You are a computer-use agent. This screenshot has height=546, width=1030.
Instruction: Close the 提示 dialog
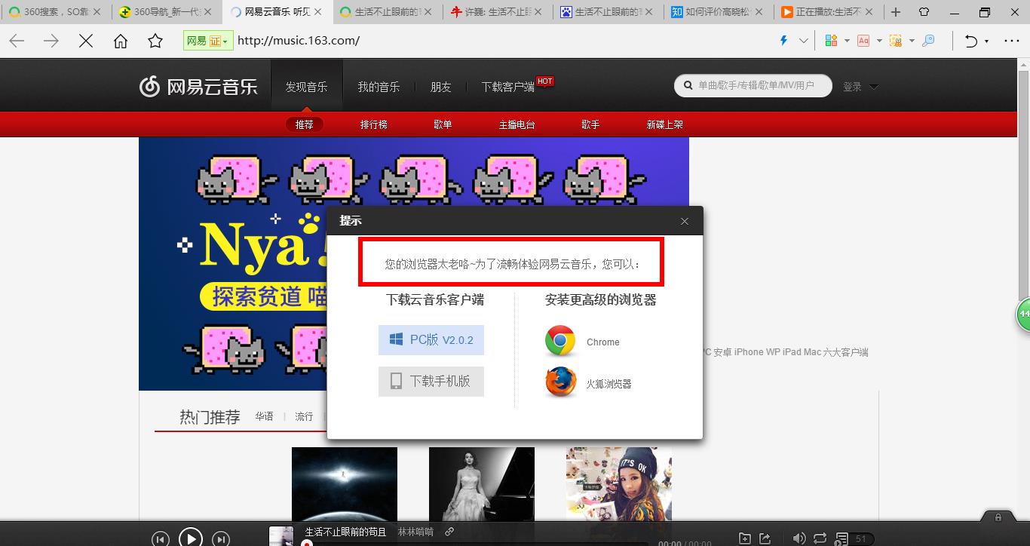pos(685,221)
